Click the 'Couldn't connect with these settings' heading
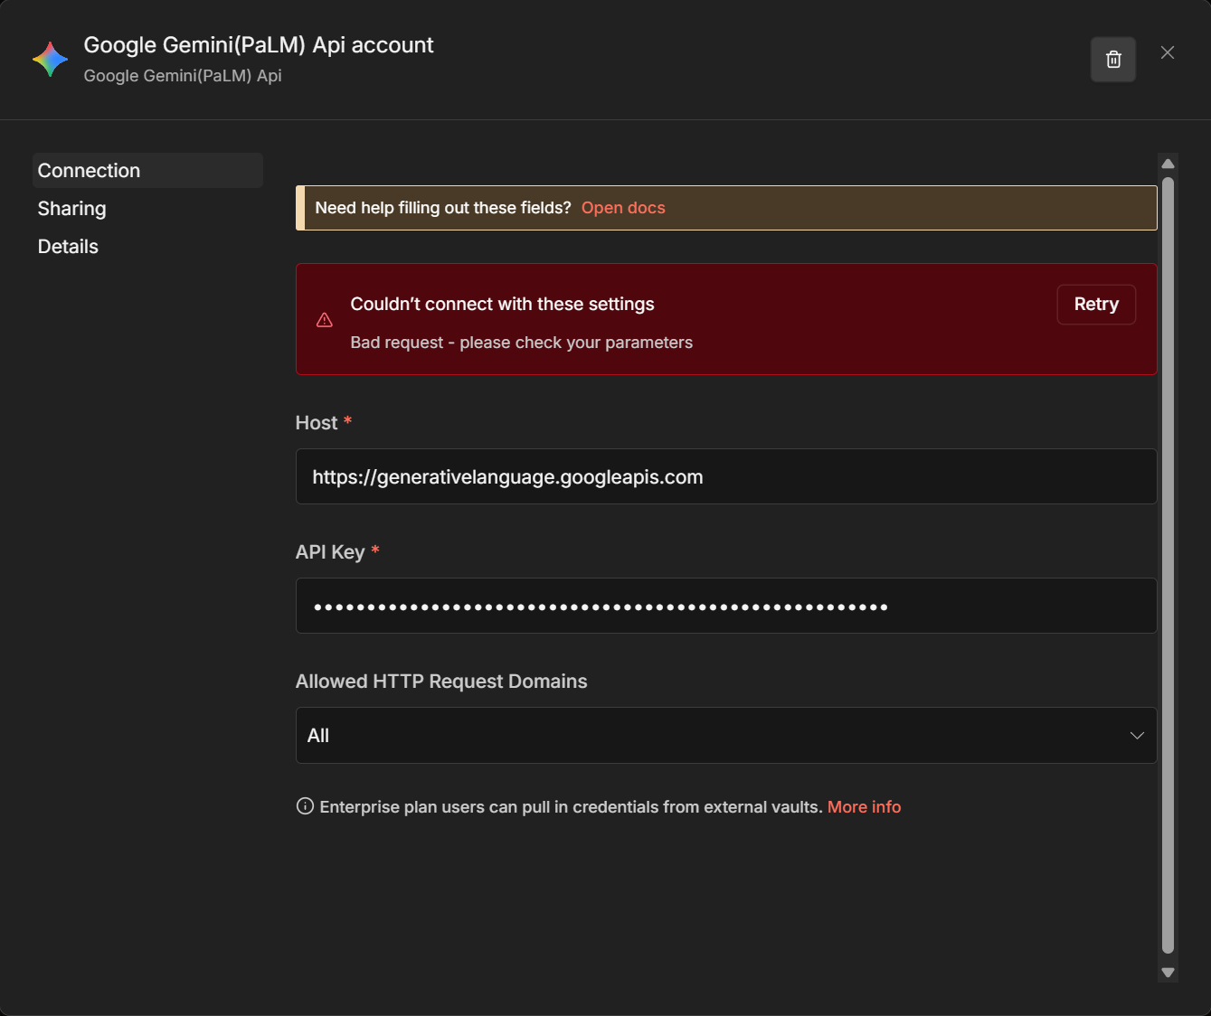This screenshot has height=1016, width=1211. tap(502, 305)
